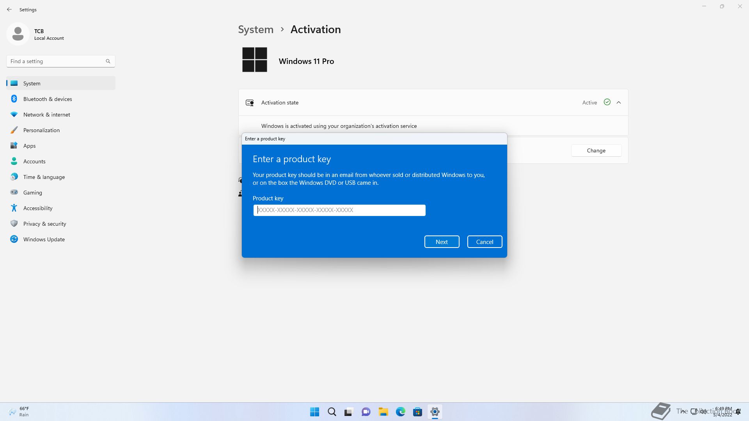
Task: Open Personalization settings
Action: [61, 130]
